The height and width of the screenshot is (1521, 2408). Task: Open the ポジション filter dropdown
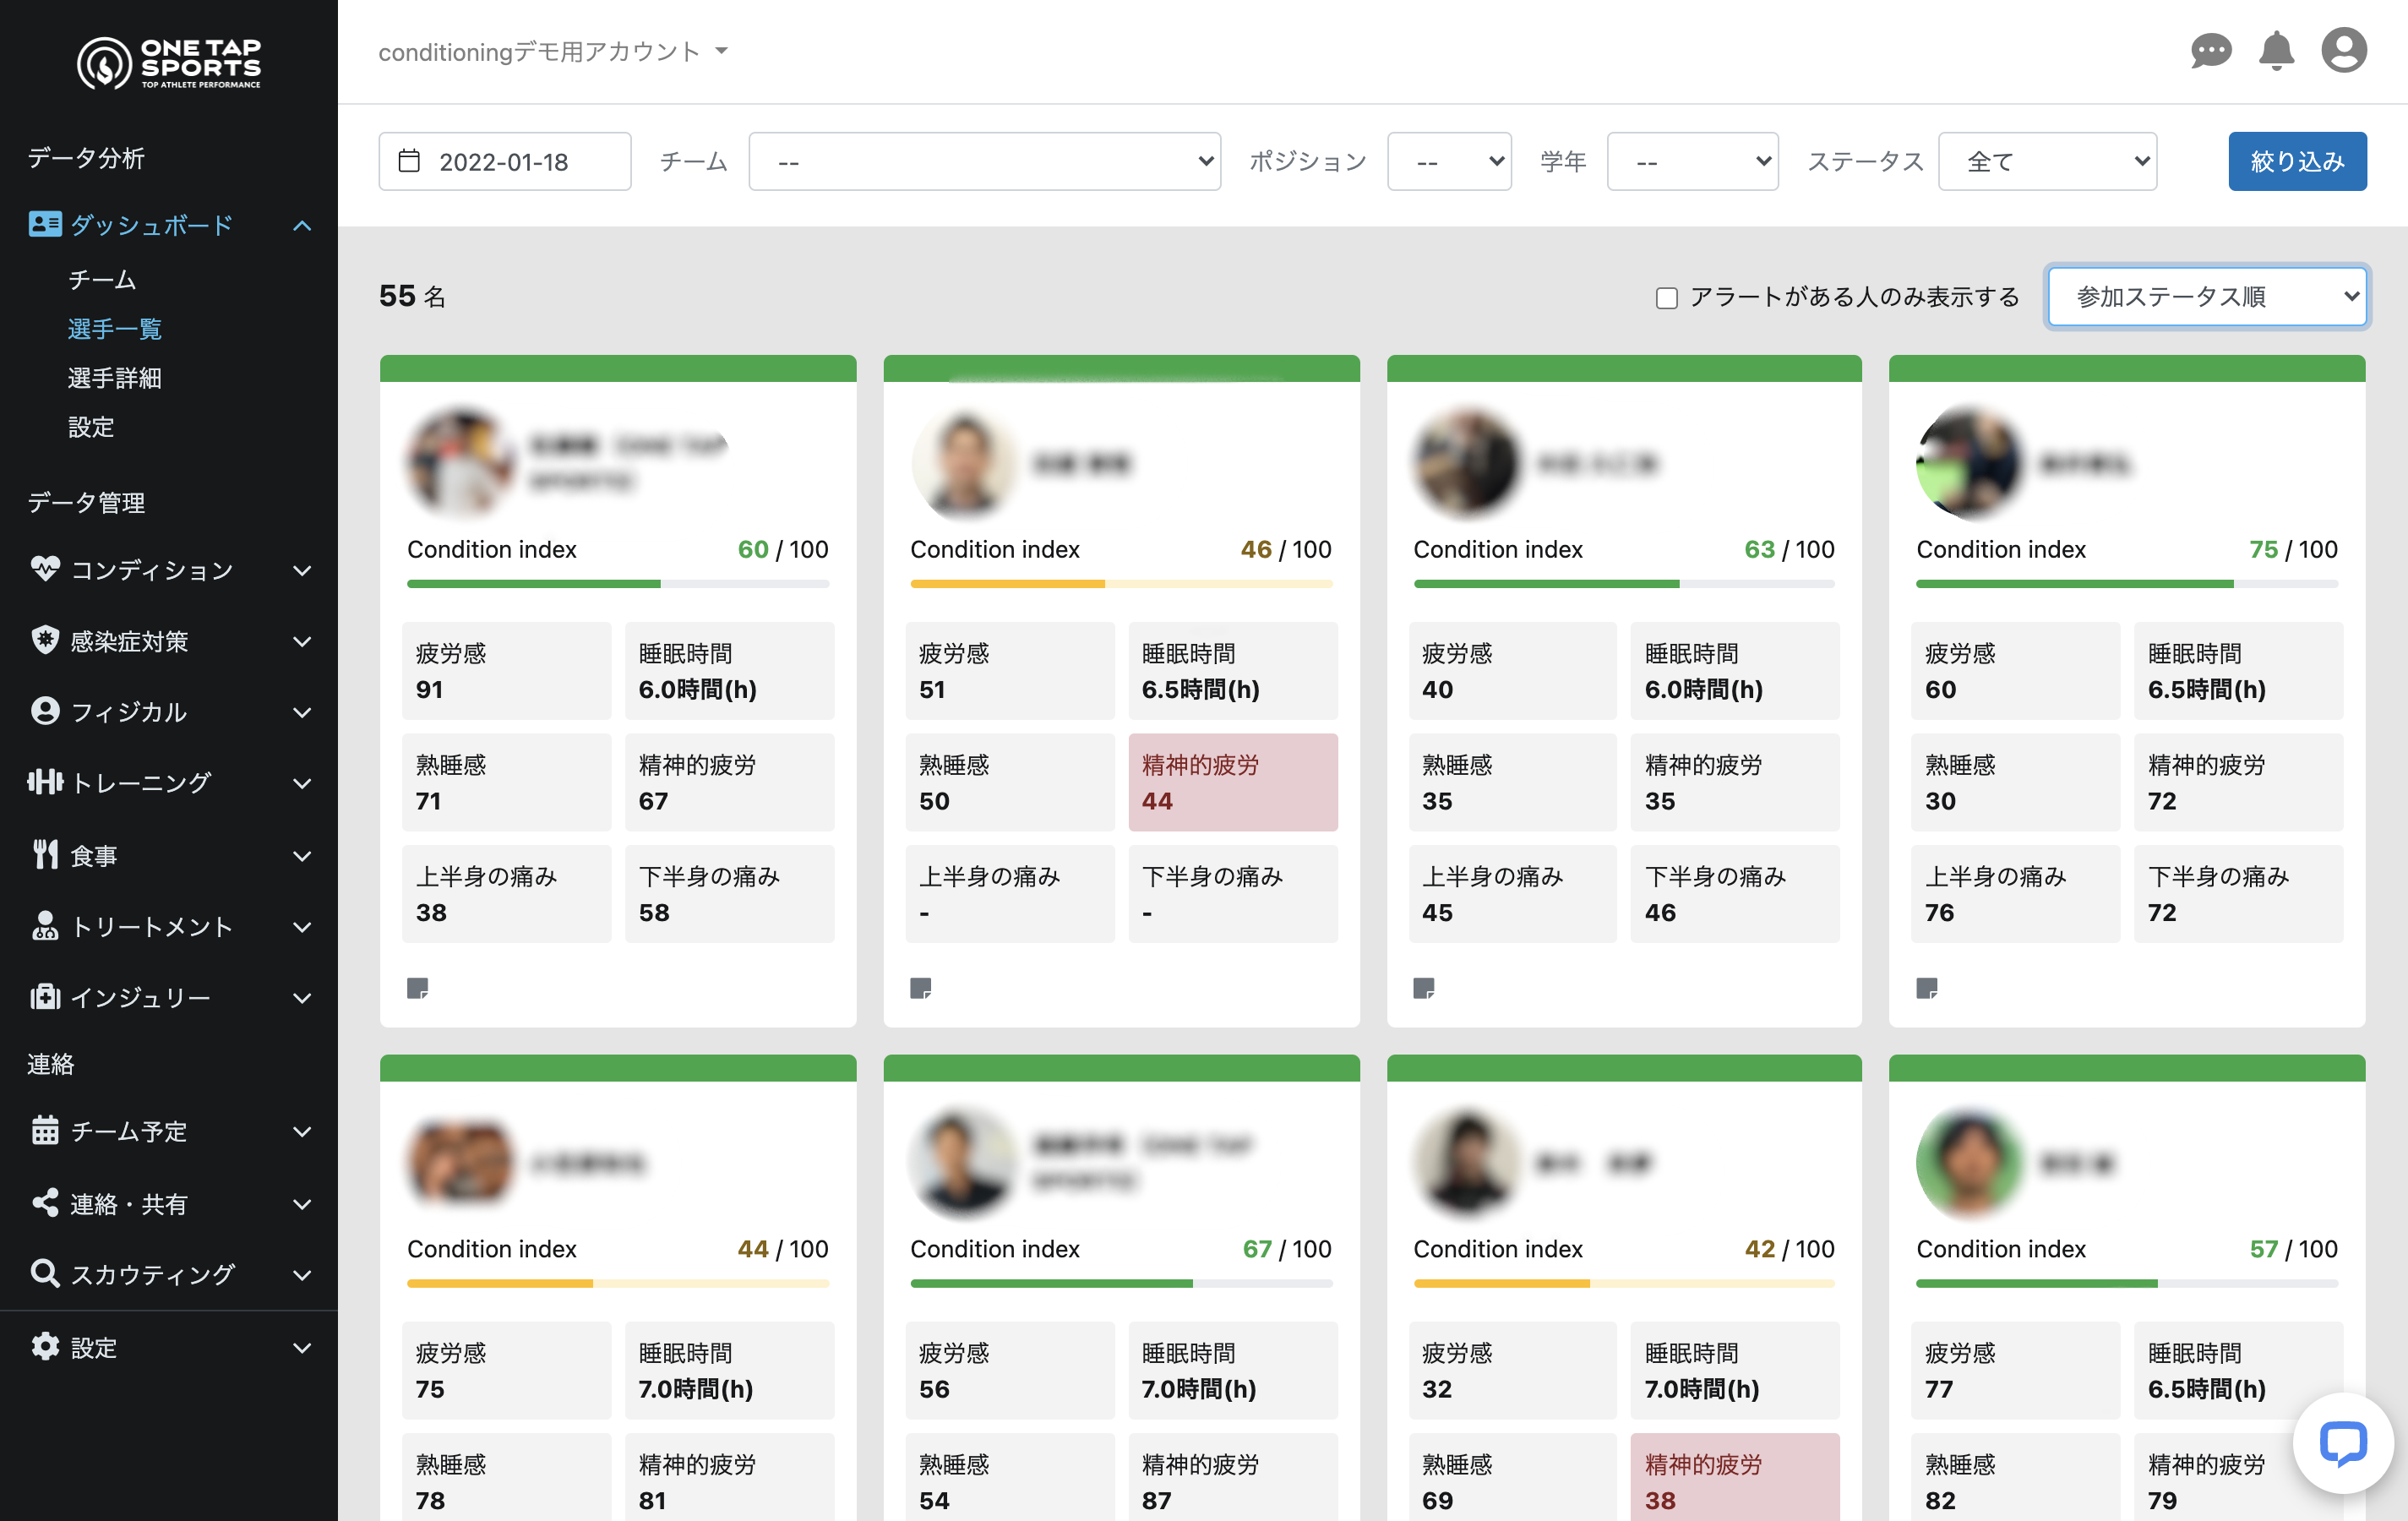pos(1449,161)
